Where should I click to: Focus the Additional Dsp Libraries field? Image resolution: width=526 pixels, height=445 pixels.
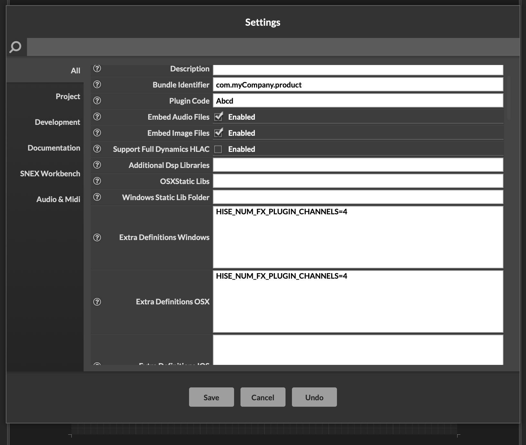[x=358, y=165]
